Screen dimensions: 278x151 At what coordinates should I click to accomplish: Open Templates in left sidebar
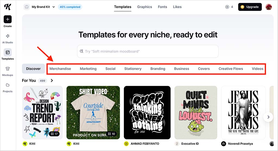coord(8,54)
